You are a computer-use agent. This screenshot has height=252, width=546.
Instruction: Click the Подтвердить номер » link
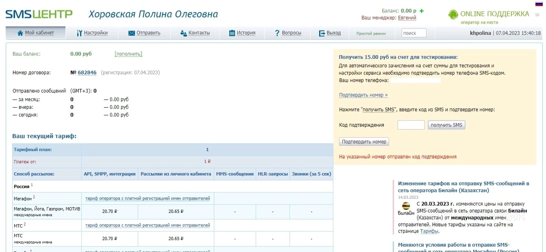tap(363, 95)
